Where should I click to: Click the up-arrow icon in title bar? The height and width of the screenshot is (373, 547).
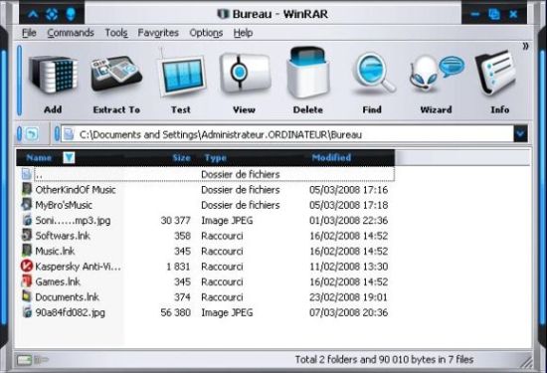tap(33, 14)
